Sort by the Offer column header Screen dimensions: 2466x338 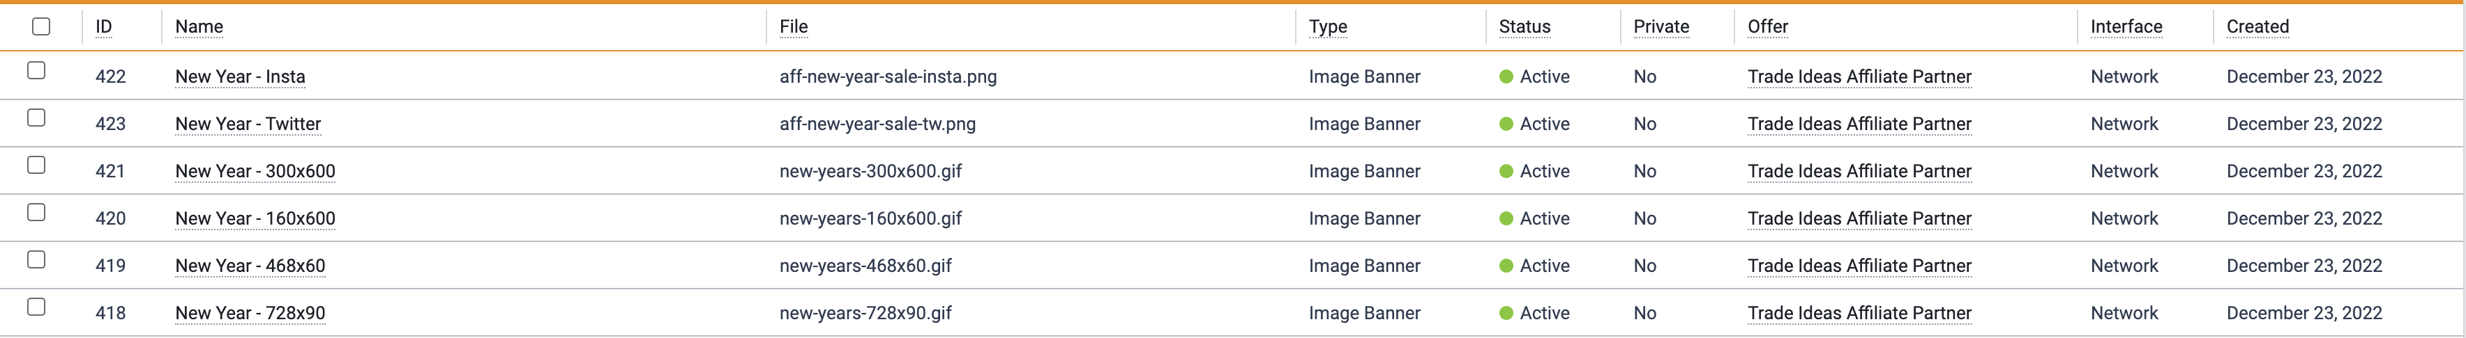[1767, 26]
